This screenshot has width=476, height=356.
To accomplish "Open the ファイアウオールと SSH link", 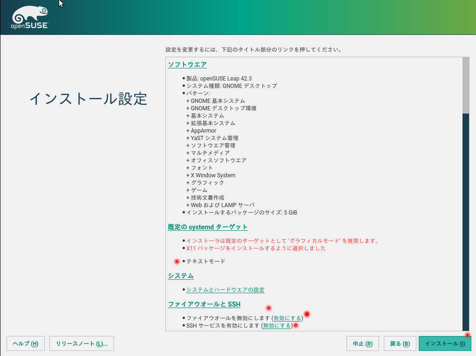I will pyautogui.click(x=204, y=304).
